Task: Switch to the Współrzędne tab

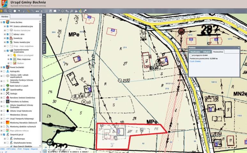Action: [x=195, y=52]
